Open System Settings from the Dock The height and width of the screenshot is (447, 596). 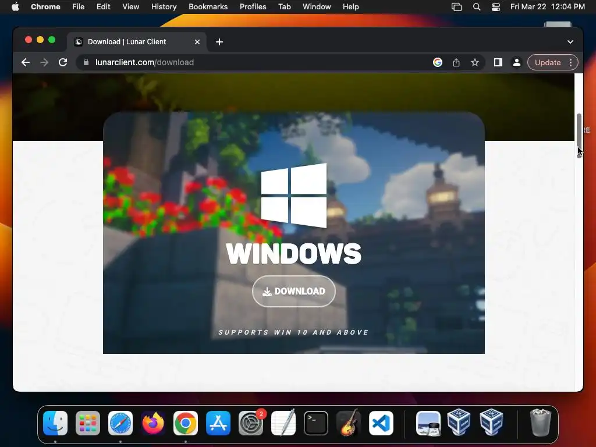click(251, 423)
